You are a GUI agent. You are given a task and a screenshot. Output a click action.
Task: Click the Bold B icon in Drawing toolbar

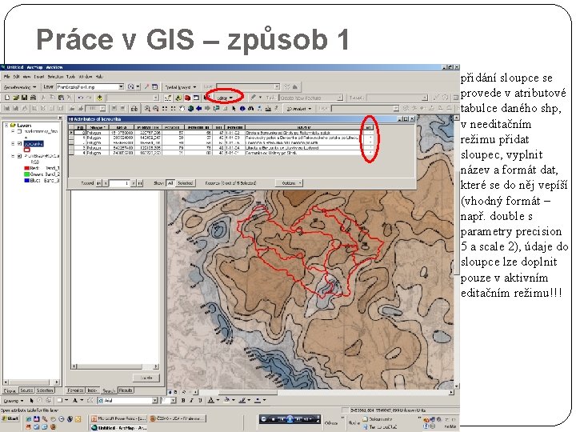(183, 401)
